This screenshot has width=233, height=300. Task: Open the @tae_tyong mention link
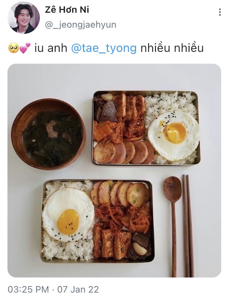104,48
